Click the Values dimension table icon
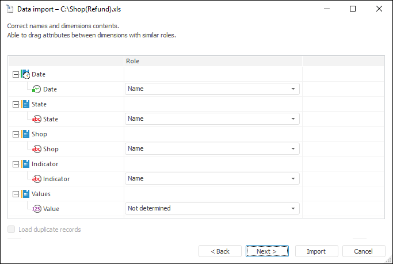 [25, 194]
